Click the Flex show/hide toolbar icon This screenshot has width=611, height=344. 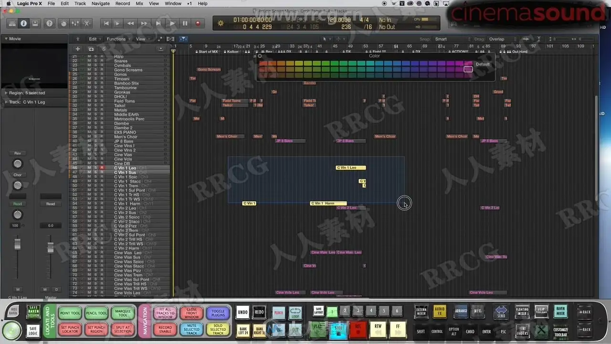pyautogui.click(x=170, y=39)
